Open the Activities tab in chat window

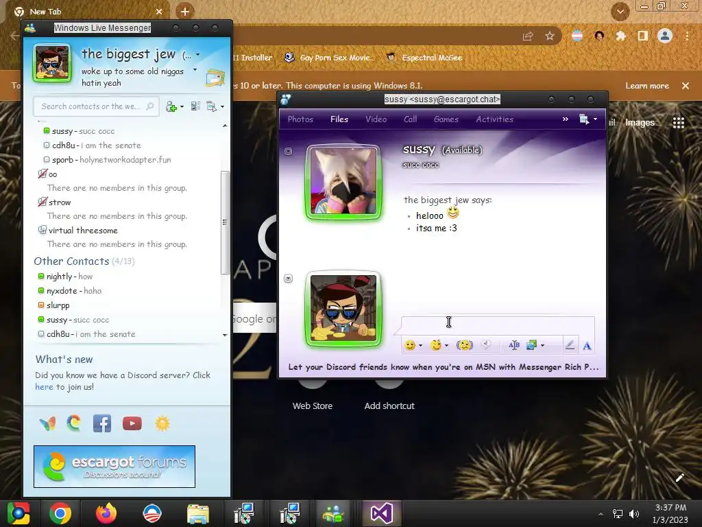(x=495, y=119)
